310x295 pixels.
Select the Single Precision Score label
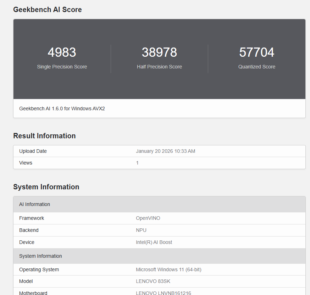click(62, 67)
